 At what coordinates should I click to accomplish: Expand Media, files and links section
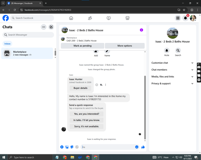tap(172, 77)
